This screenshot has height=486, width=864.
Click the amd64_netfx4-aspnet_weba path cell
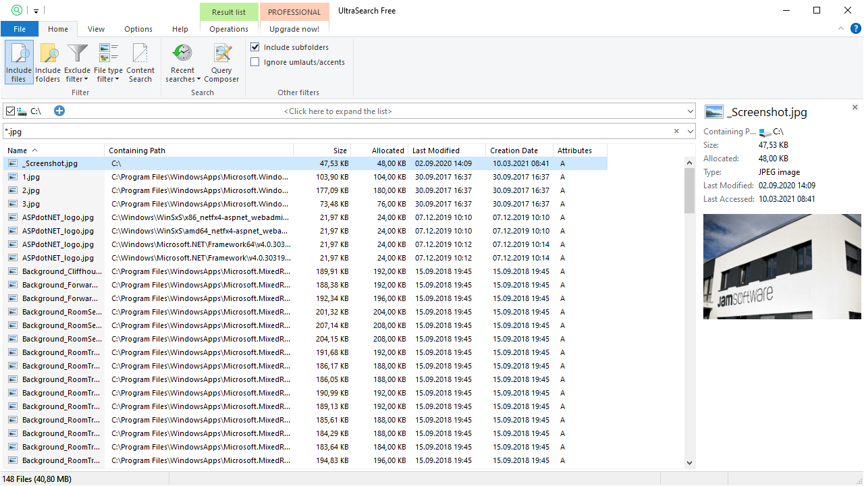(200, 231)
